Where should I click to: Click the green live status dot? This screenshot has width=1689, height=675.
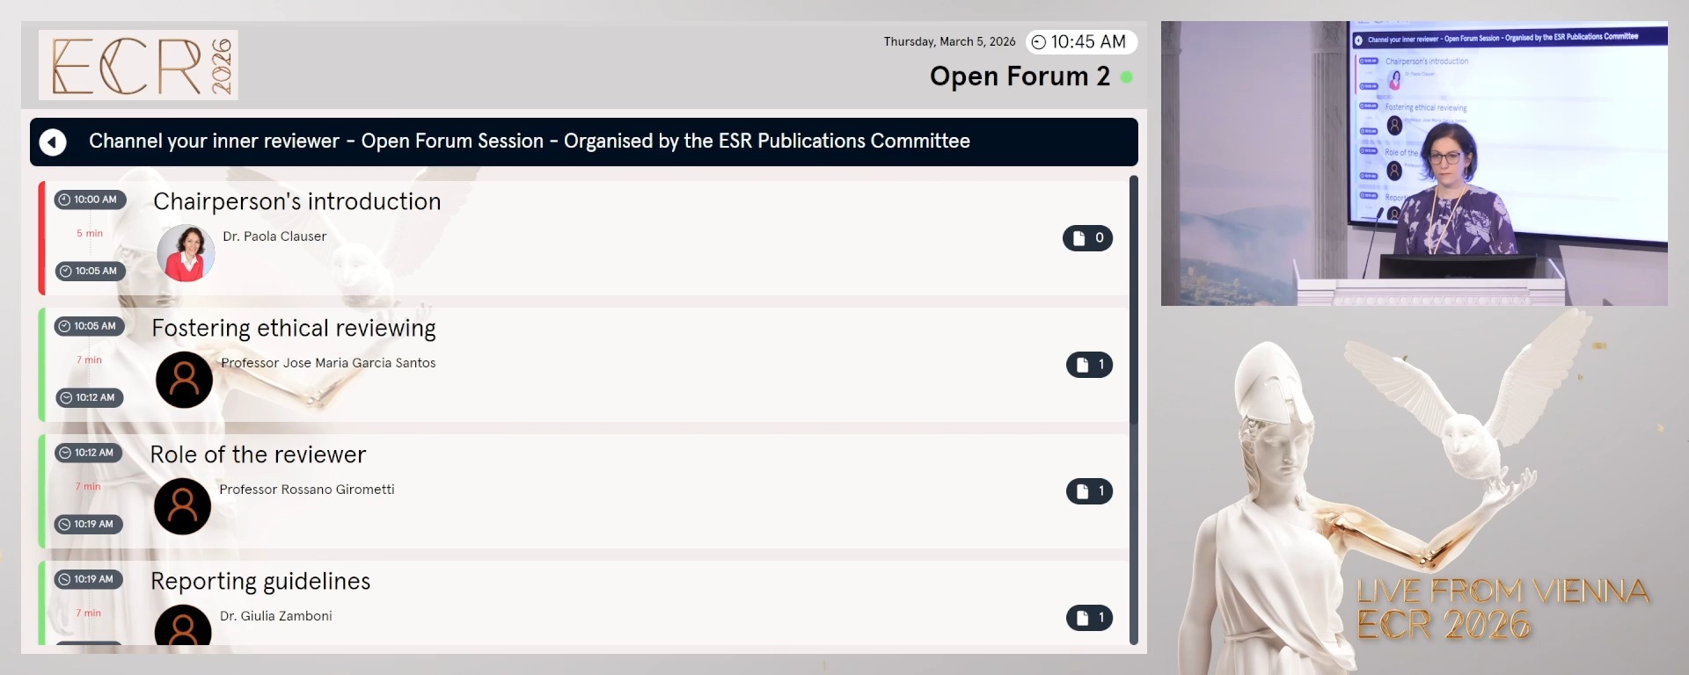(x=1126, y=77)
